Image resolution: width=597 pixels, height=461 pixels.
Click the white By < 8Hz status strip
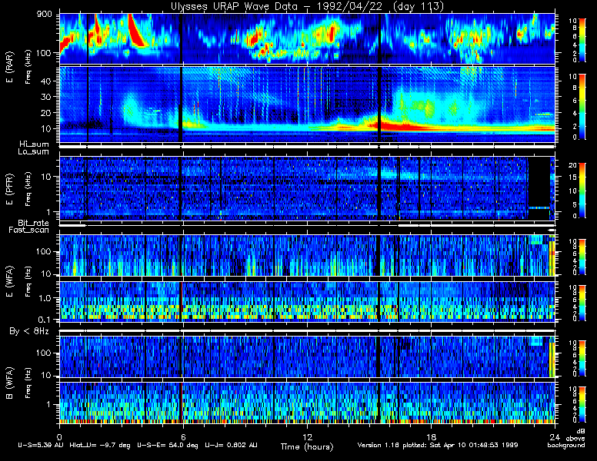point(307,331)
